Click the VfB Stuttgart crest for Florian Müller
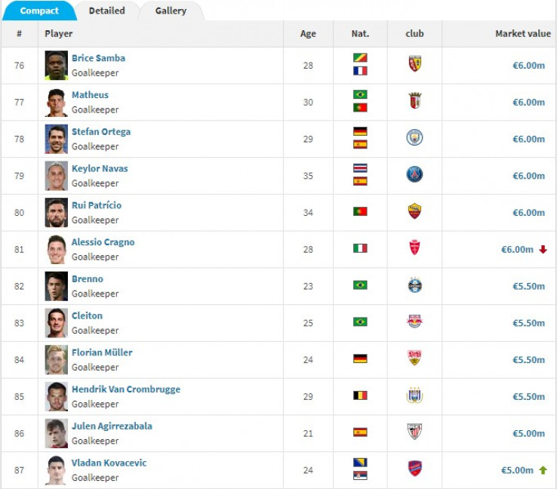 click(x=414, y=359)
